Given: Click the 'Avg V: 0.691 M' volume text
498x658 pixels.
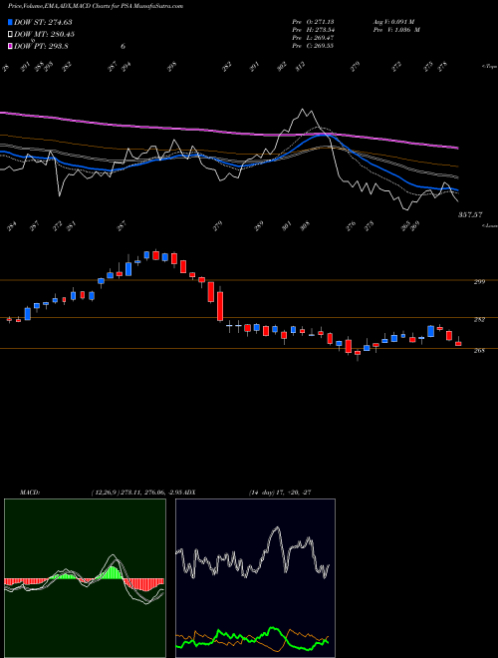Looking at the screenshot, I should 393,22.
